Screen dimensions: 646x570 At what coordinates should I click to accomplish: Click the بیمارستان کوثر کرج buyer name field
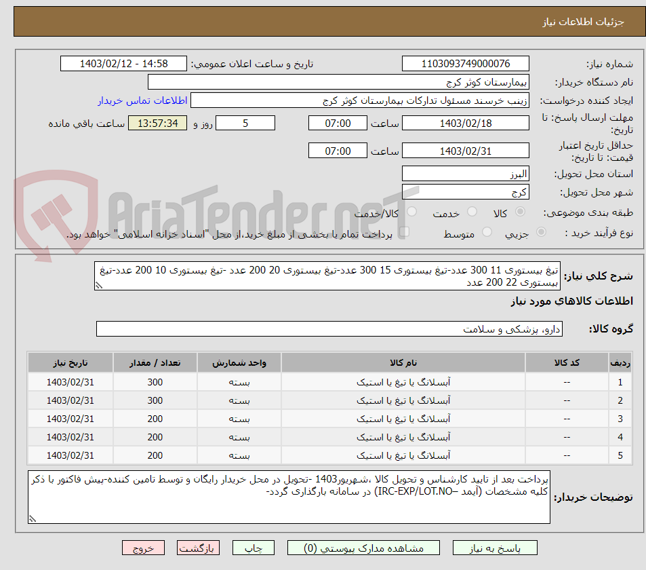pos(338,81)
